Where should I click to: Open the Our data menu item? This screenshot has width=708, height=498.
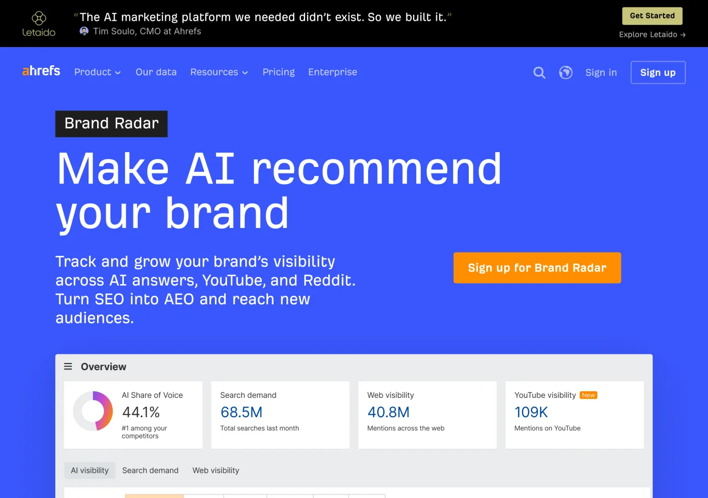tap(156, 72)
